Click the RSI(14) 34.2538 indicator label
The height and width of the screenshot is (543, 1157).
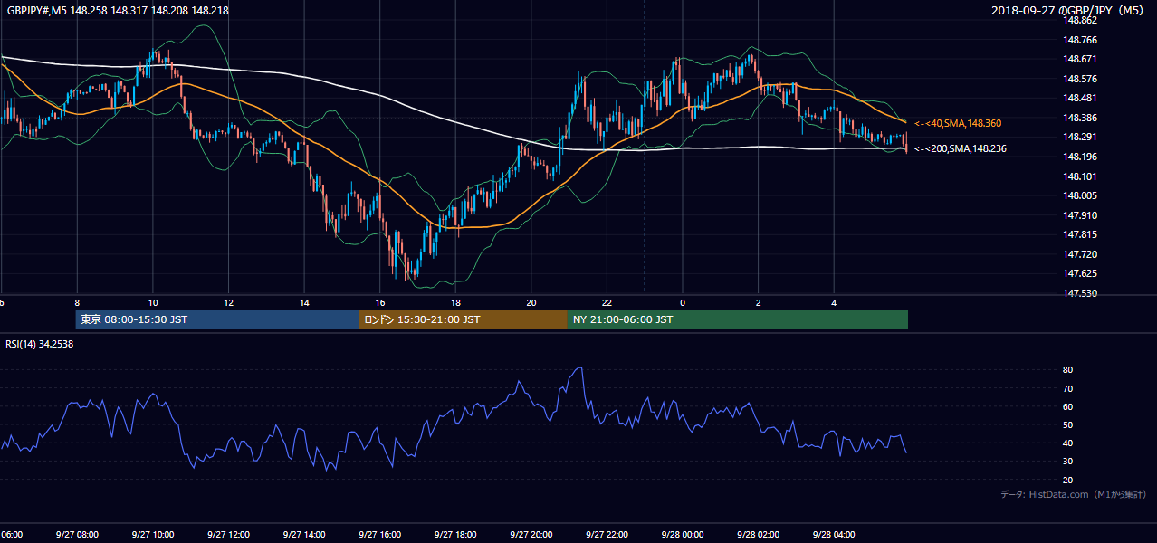40,344
